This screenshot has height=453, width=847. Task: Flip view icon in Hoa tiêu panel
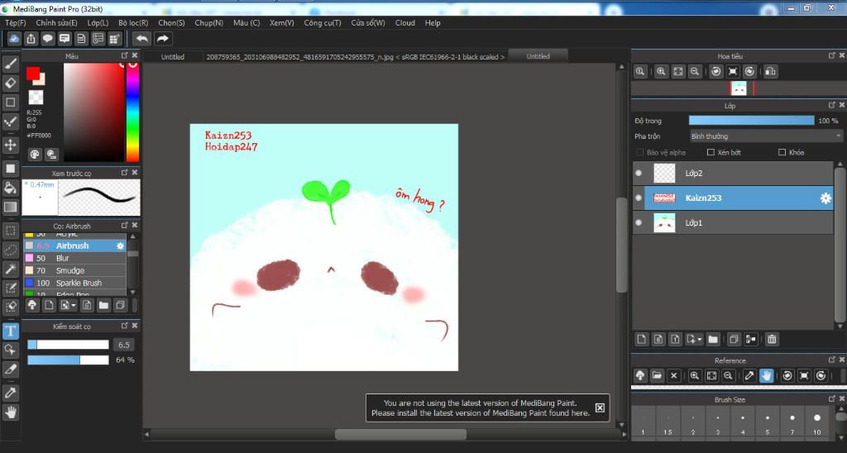click(x=771, y=71)
